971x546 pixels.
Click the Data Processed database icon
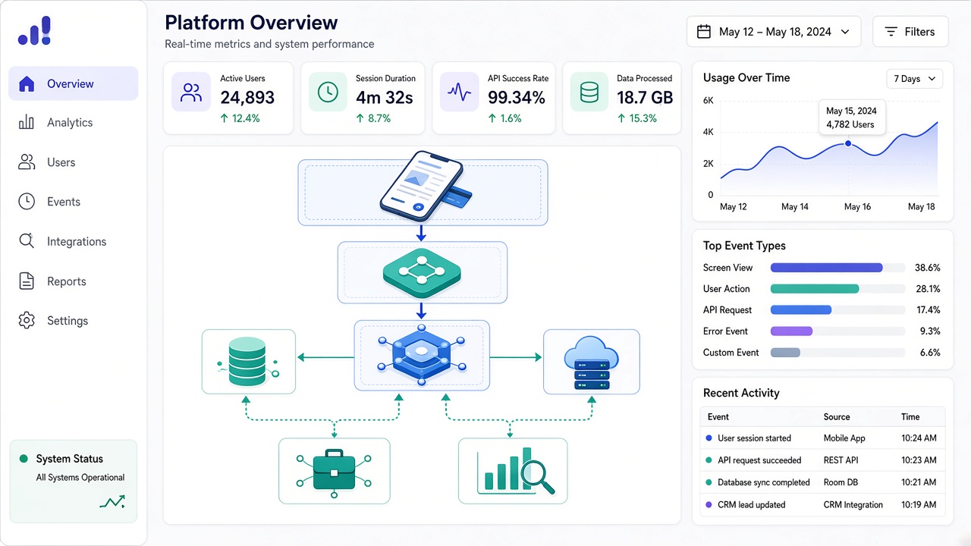589,93
